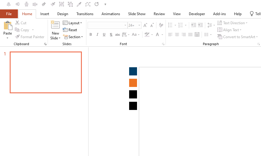Click the Tell me lightbulb icon

(252, 14)
